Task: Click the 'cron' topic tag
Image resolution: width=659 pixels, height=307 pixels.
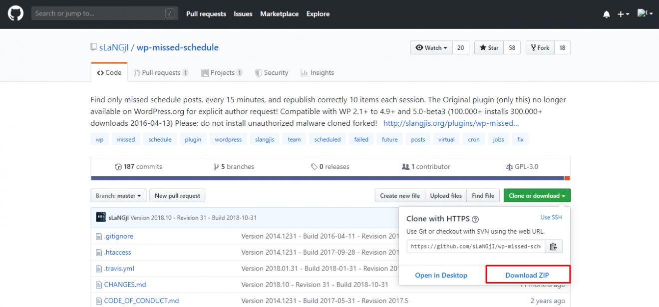Action: pyautogui.click(x=474, y=139)
